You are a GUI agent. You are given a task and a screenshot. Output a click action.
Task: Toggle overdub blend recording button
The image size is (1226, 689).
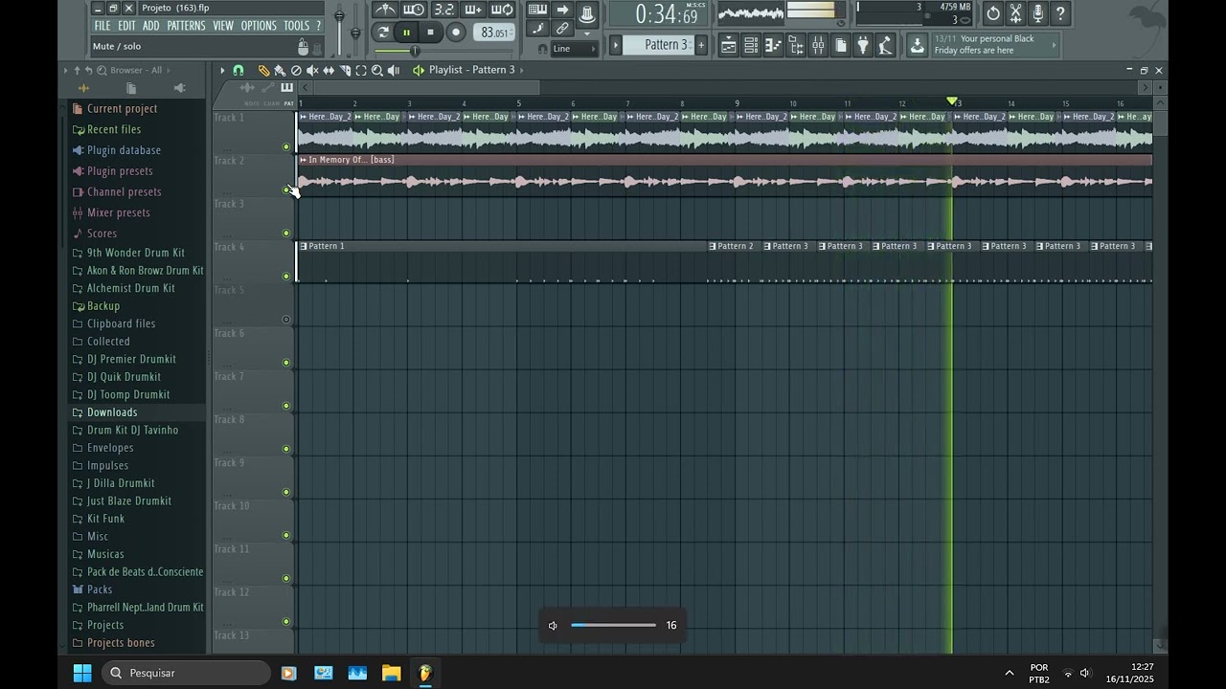473,11
